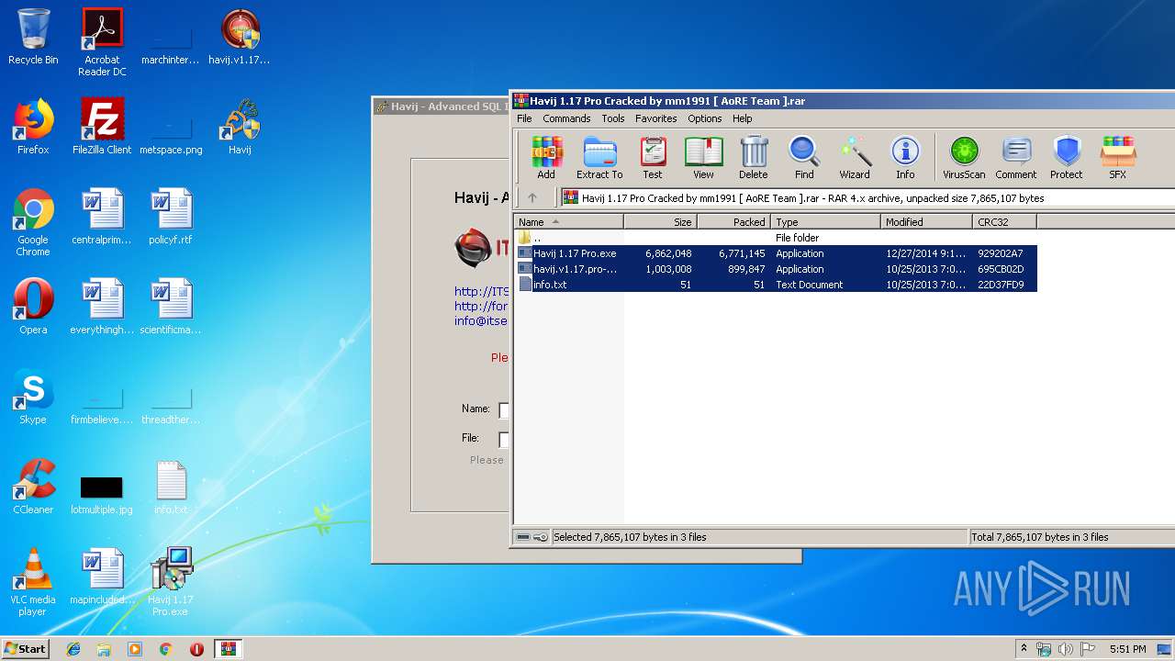Screen dimensions: 1175x661
Task: Open the Find magnifier tool
Action: pos(804,157)
